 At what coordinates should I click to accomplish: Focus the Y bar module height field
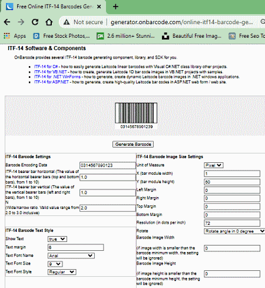pyautogui.click(x=232, y=182)
